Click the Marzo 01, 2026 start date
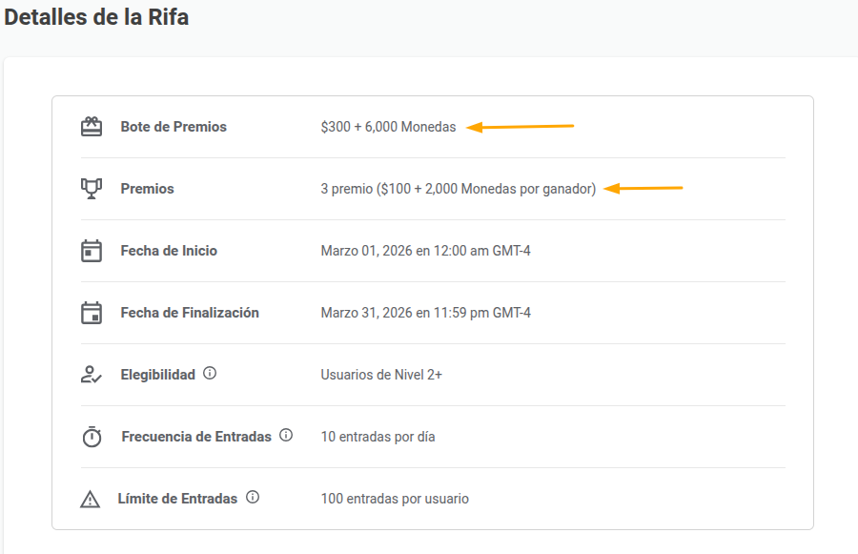 point(425,251)
